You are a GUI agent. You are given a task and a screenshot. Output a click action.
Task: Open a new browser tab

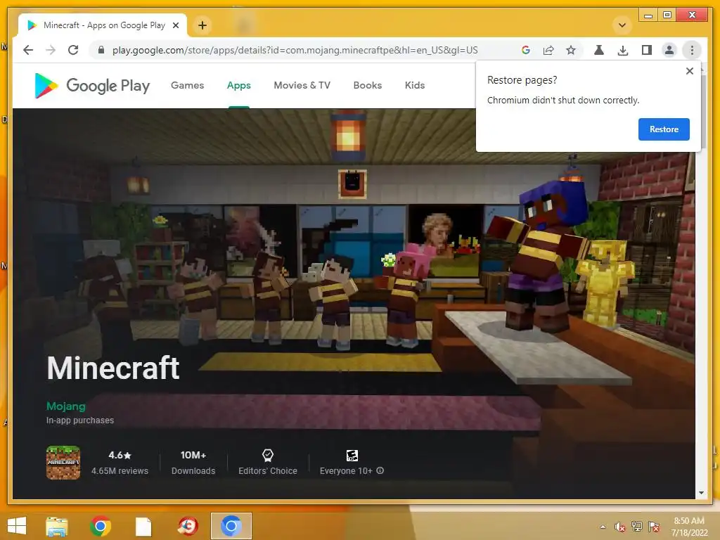[x=202, y=25]
